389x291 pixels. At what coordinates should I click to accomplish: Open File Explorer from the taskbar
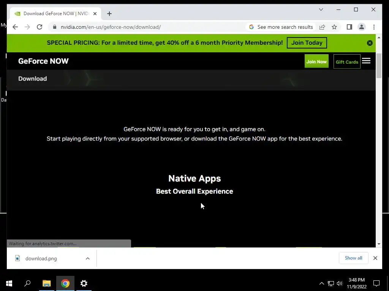[x=46, y=283]
